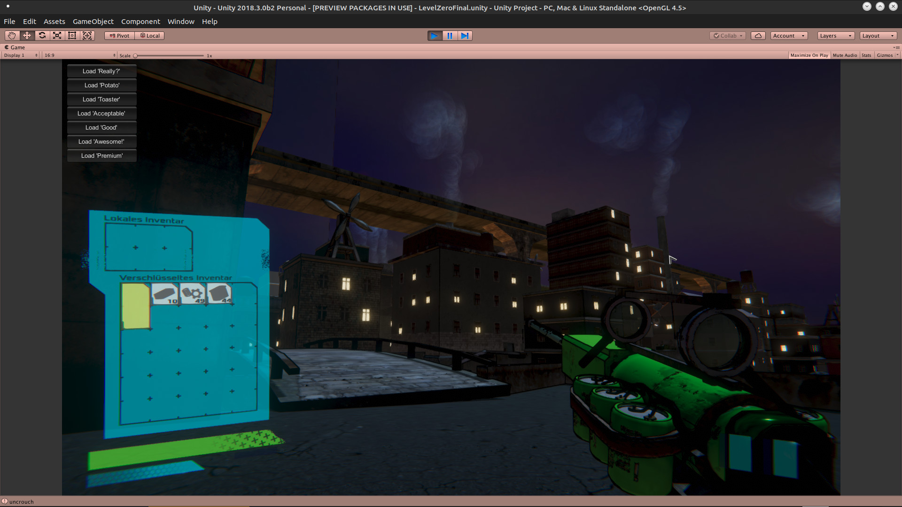Viewport: 902px width, 507px height.
Task: Open the Layers dropdown
Action: [835, 36]
